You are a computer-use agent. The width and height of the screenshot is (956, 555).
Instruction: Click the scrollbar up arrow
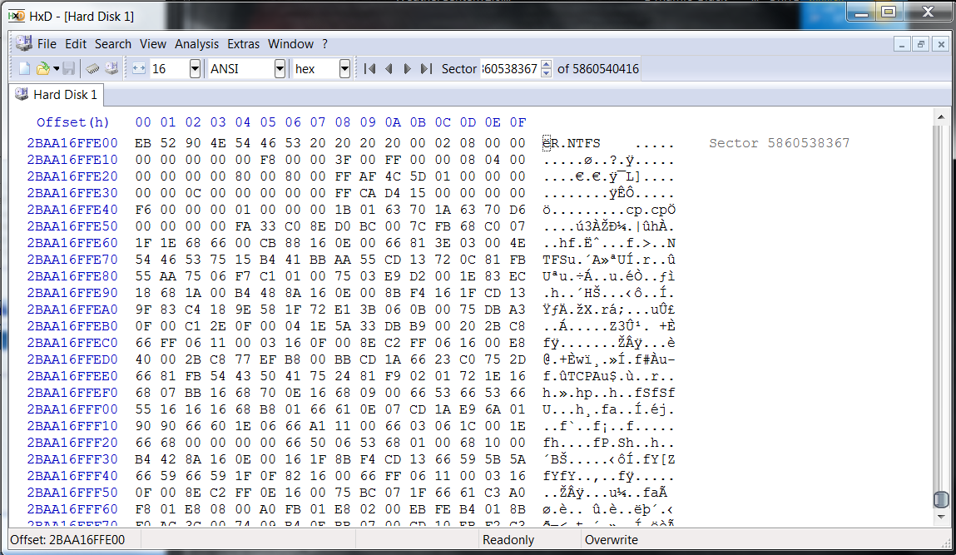[x=941, y=116]
